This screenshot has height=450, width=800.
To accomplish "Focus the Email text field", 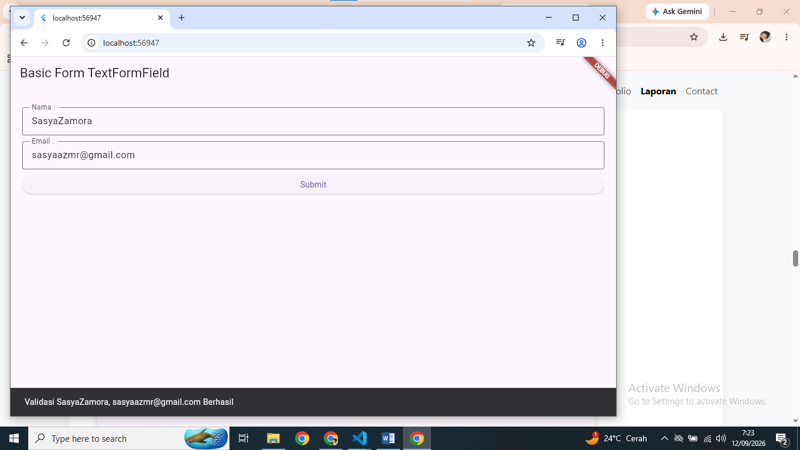I will pyautogui.click(x=313, y=155).
